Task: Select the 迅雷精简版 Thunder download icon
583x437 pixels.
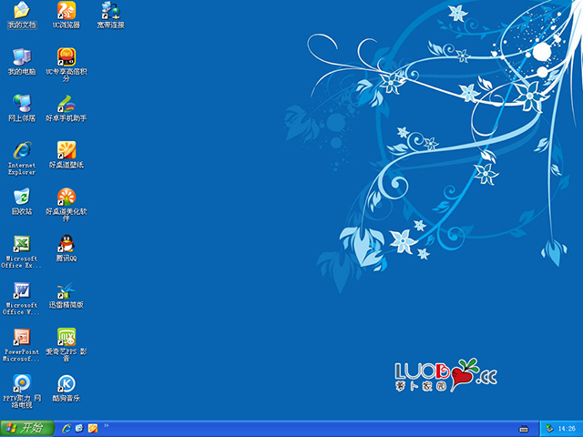Action: pyautogui.click(x=66, y=291)
